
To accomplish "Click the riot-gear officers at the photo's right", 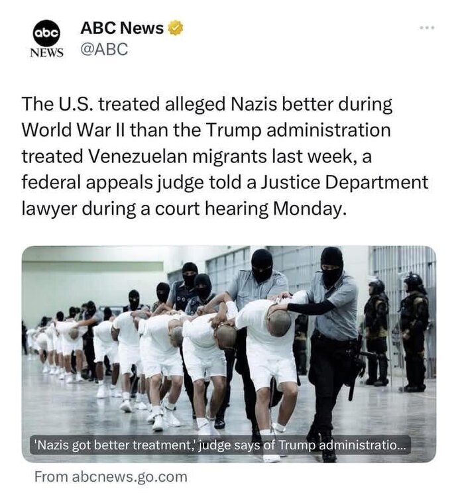I will [x=396, y=331].
